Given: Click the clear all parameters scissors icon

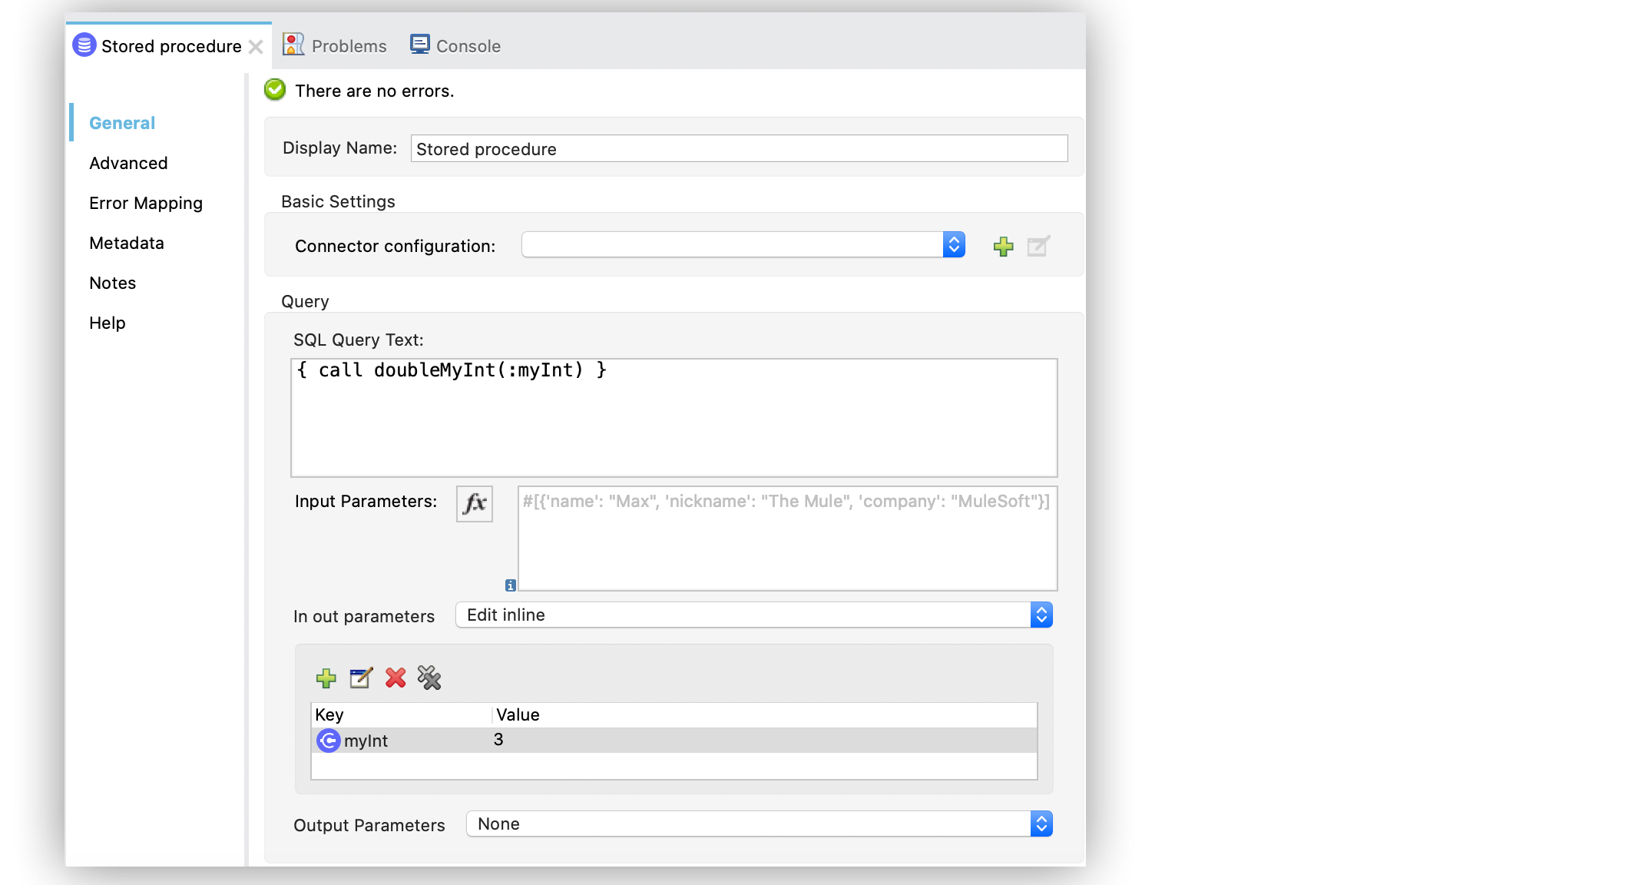Looking at the screenshot, I should click(x=430, y=678).
